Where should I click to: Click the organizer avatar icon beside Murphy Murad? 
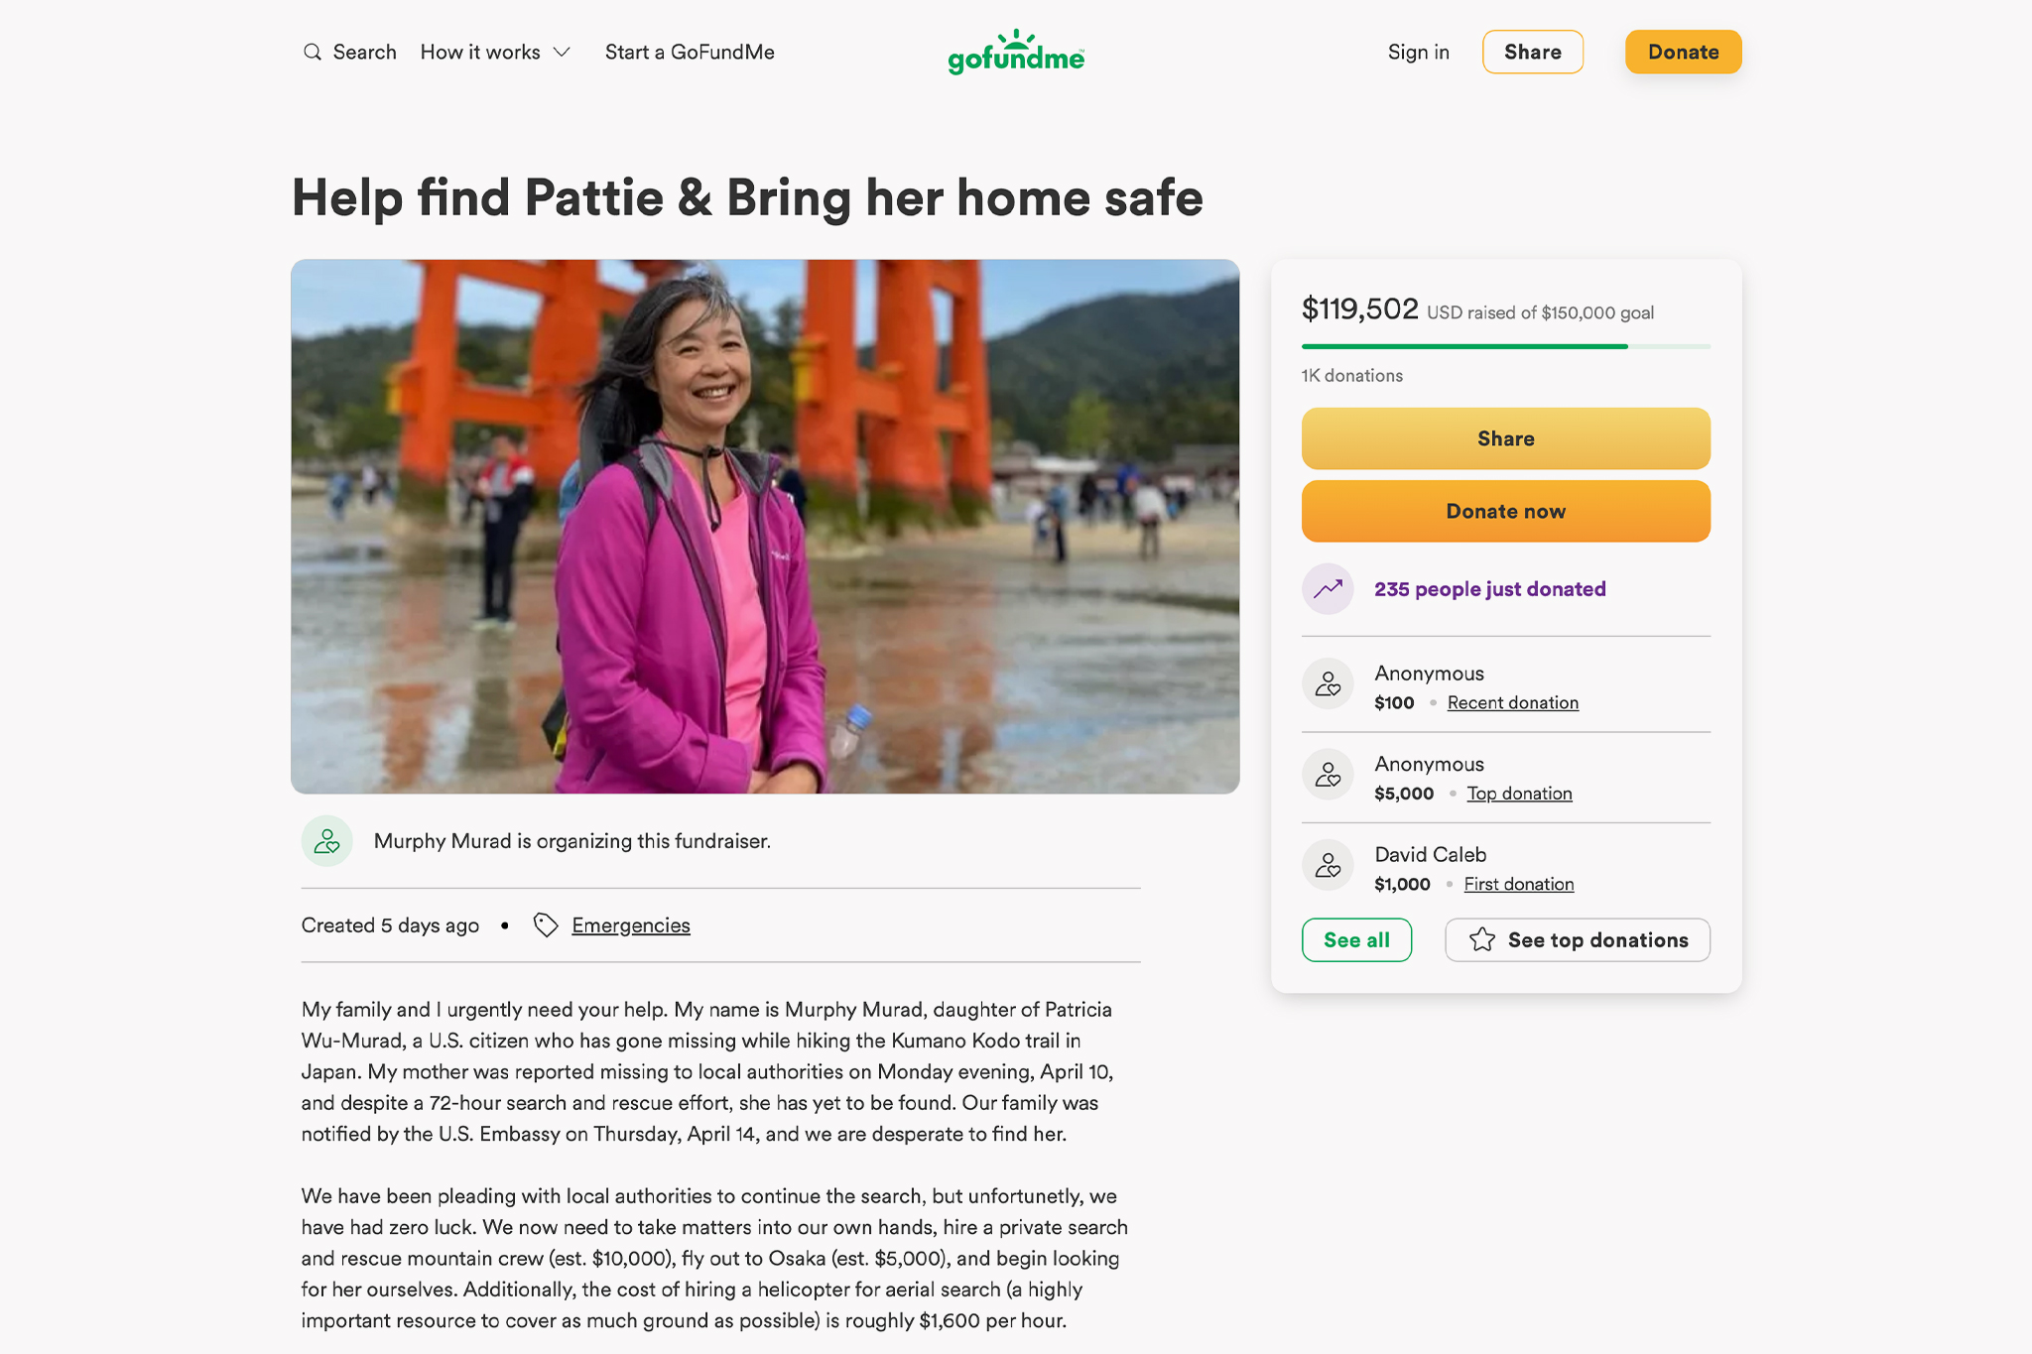pyautogui.click(x=327, y=841)
